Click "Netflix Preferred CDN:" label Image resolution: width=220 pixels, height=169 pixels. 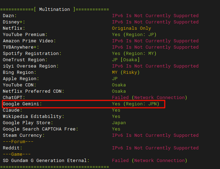click(33, 91)
